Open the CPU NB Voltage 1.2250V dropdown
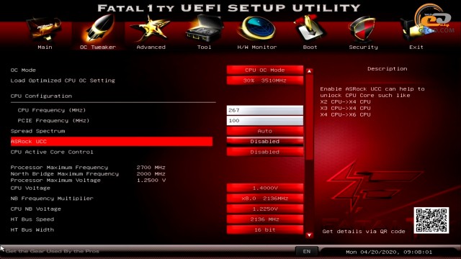 click(x=264, y=209)
